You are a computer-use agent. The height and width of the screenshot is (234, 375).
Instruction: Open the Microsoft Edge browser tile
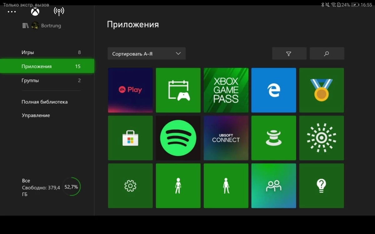274,90
